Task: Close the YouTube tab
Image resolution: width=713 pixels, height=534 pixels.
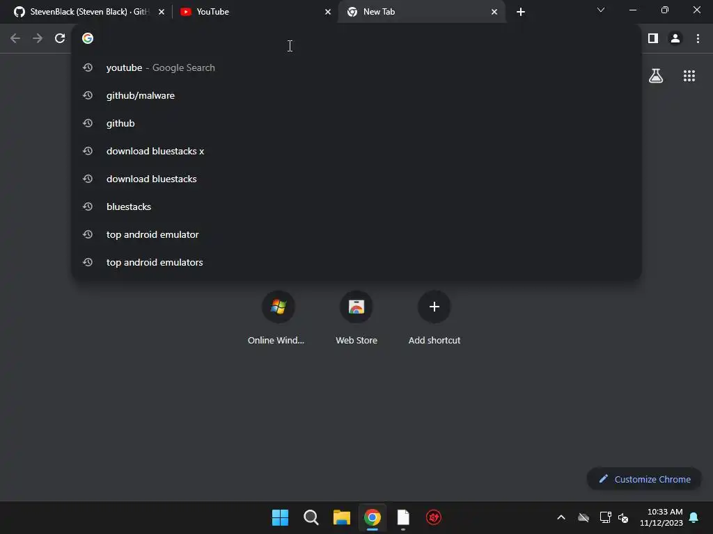Action: 328,12
